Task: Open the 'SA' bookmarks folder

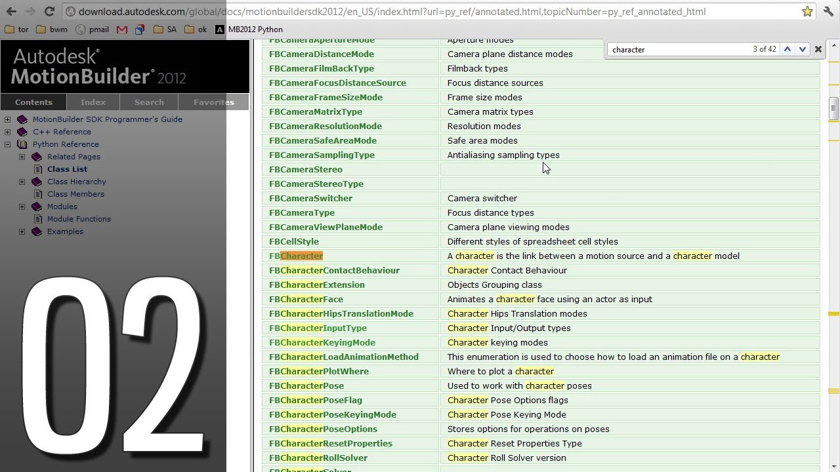Action: point(165,29)
